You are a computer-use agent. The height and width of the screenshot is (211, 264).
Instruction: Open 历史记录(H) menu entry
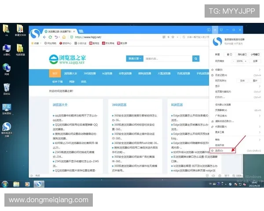click(236, 75)
